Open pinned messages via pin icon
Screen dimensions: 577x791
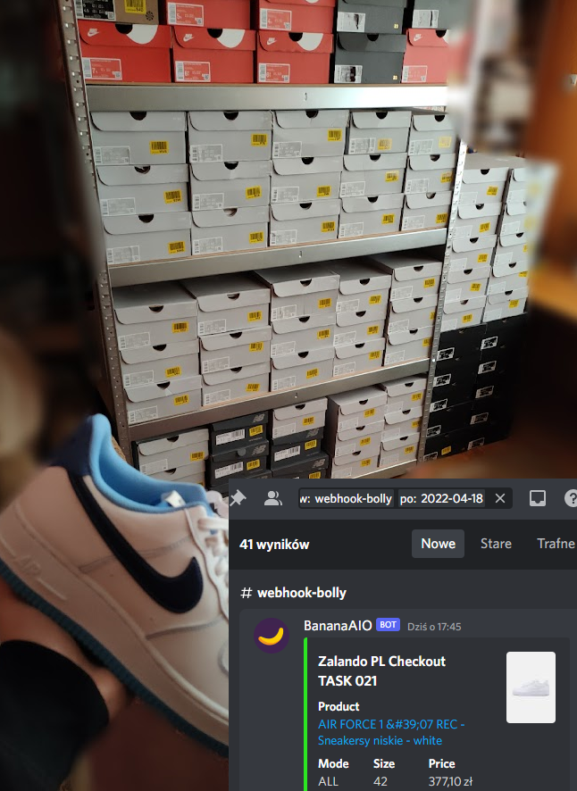(238, 498)
